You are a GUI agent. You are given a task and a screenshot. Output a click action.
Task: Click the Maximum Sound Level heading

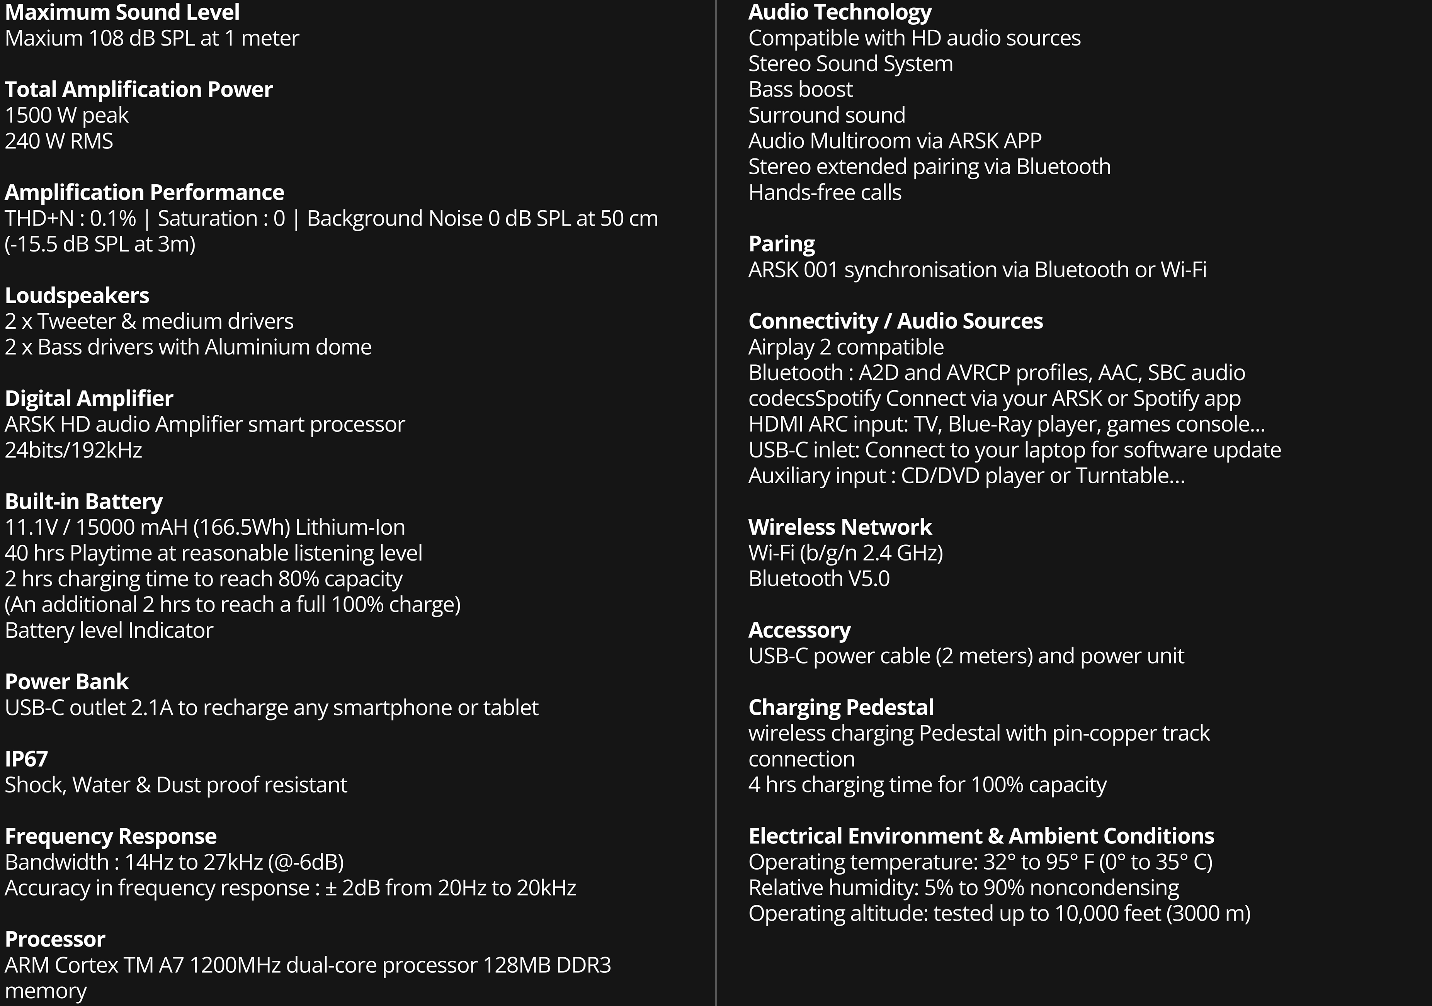(122, 12)
